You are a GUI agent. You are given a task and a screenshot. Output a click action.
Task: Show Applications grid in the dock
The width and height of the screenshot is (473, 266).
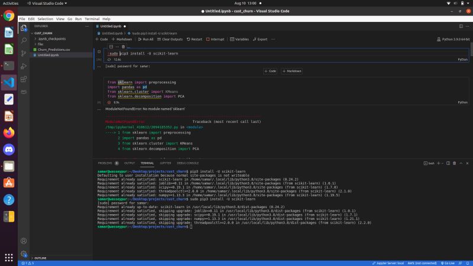coord(9,257)
